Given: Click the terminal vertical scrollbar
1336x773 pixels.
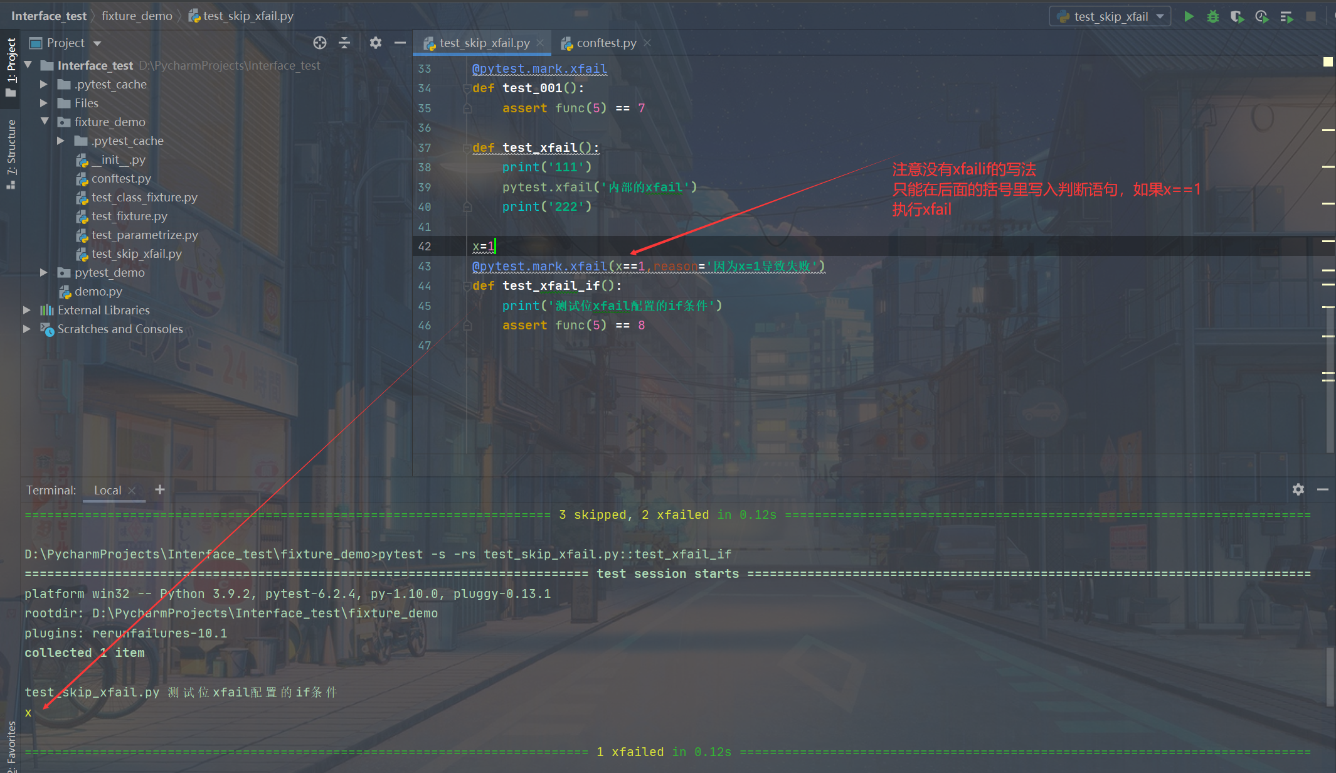Looking at the screenshot, I should 1330,677.
